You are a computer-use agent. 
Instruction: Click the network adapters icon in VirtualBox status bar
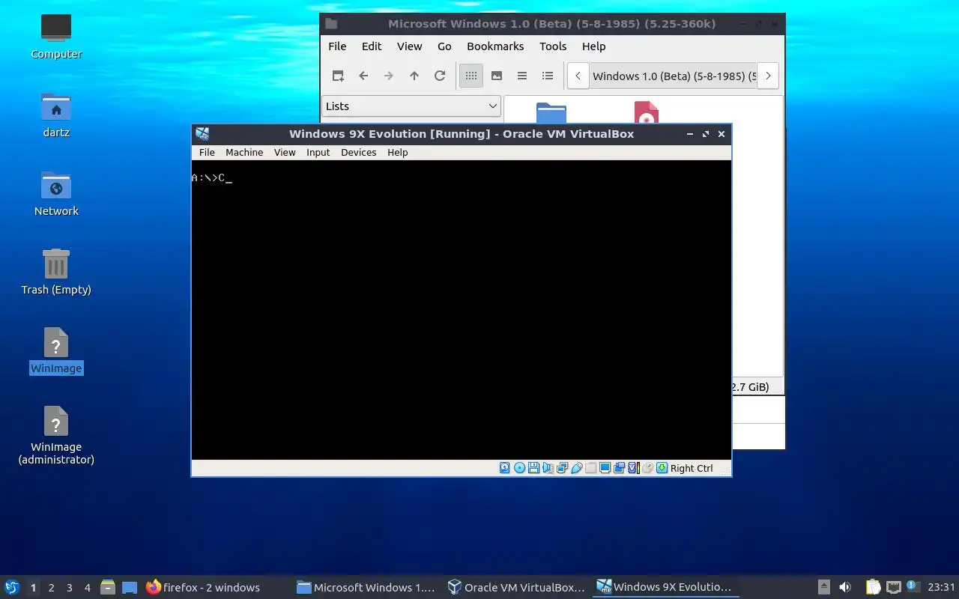pos(562,468)
